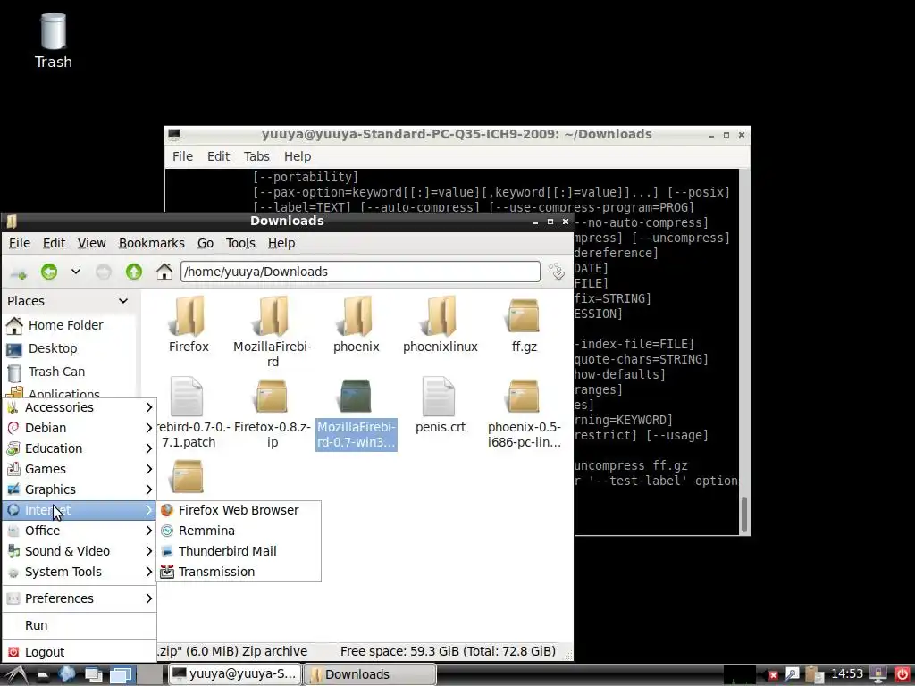Open Help menu in terminal window
The height and width of the screenshot is (686, 915).
[298, 156]
